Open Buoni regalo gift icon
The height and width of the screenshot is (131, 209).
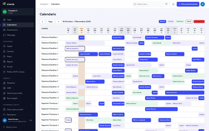point(4,98)
